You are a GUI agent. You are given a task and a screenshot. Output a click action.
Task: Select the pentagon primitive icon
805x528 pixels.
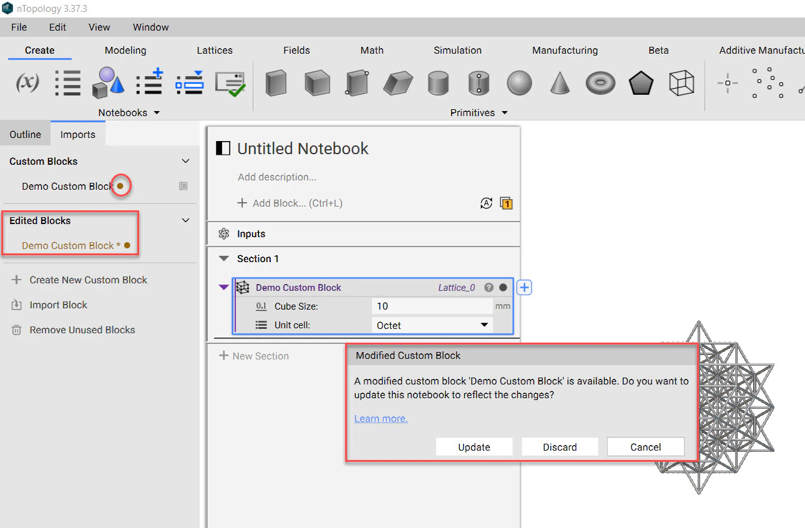[x=641, y=82]
